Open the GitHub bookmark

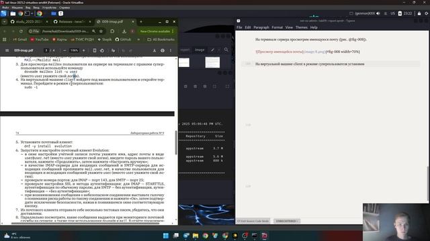coord(123,39)
